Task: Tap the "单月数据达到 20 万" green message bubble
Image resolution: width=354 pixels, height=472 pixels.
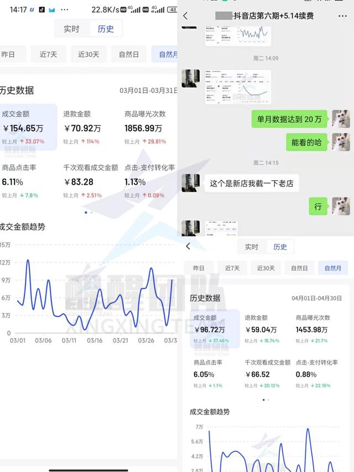Action: click(290, 118)
